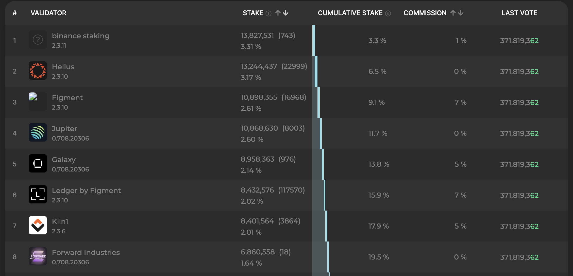Sort stake ascending with up arrow
The width and height of the screenshot is (573, 276).
pos(278,13)
